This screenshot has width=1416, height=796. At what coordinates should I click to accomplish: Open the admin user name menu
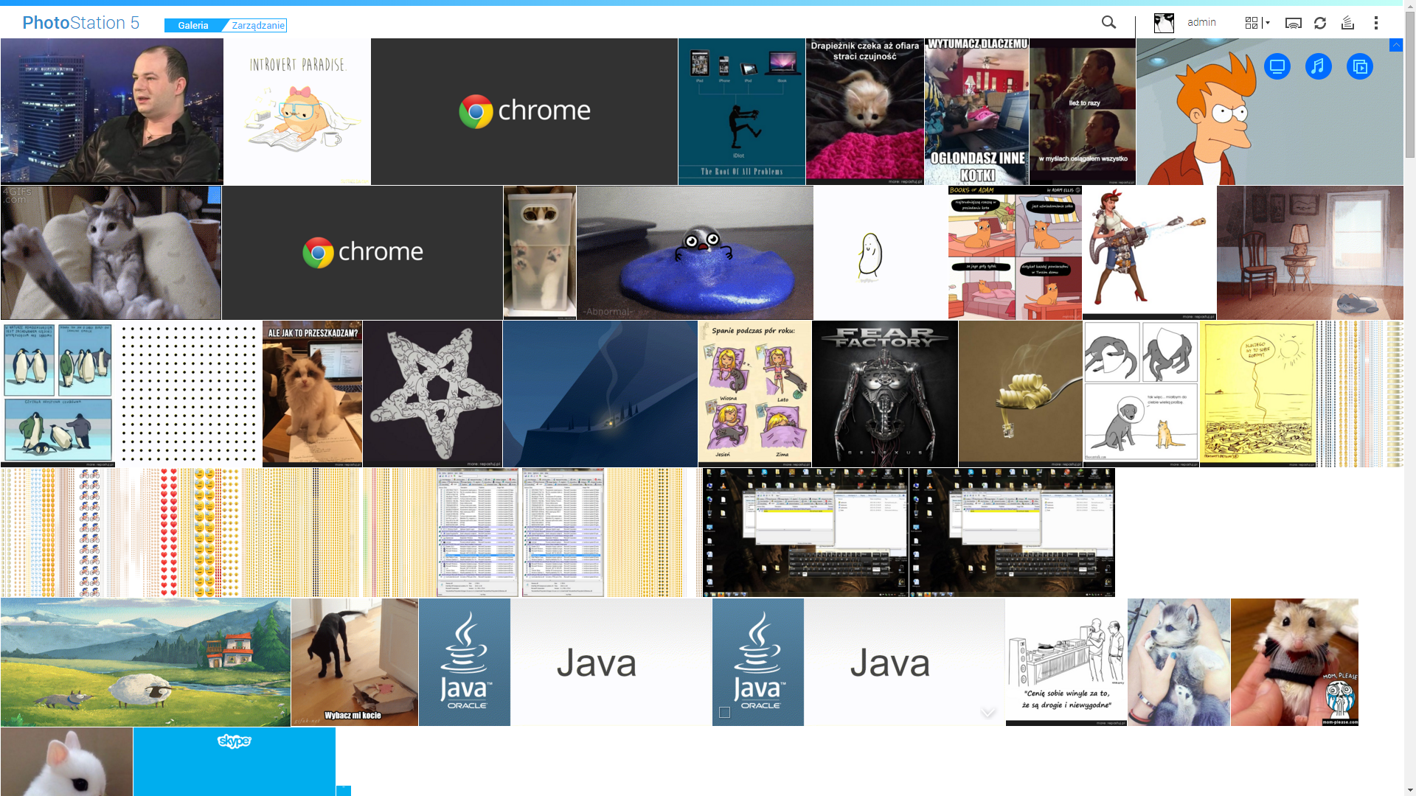click(x=1201, y=23)
